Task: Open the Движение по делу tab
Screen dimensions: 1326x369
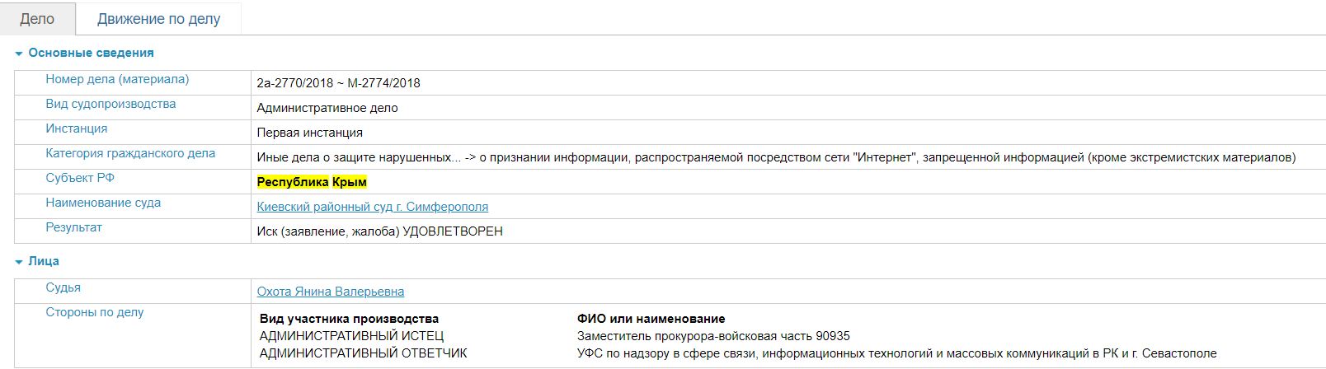Action: [x=158, y=19]
